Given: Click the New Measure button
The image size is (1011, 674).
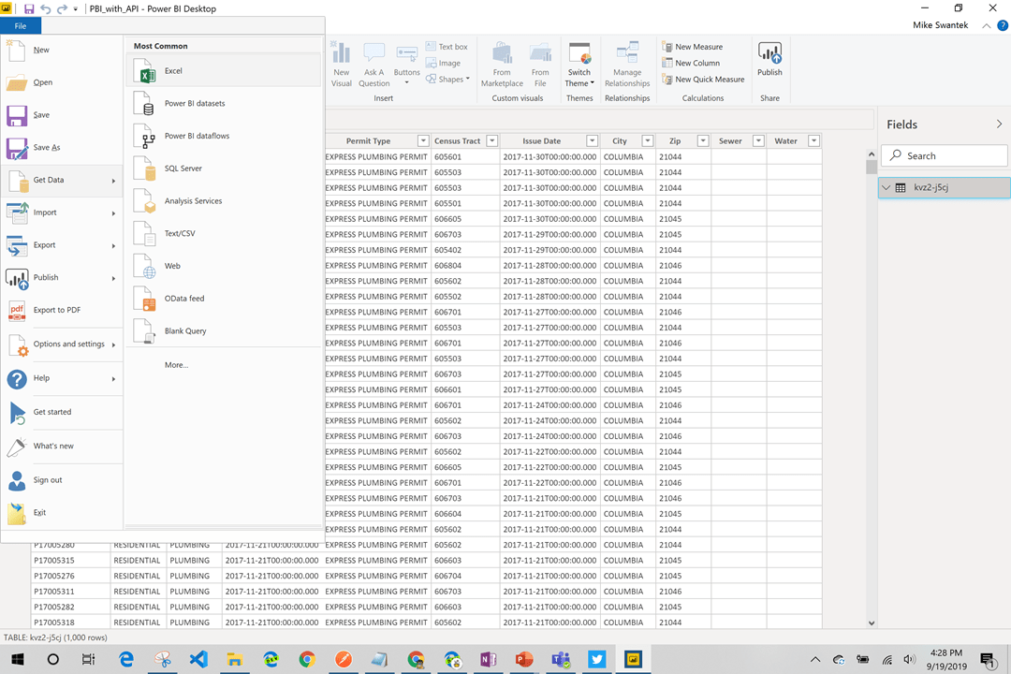Looking at the screenshot, I should (x=692, y=47).
